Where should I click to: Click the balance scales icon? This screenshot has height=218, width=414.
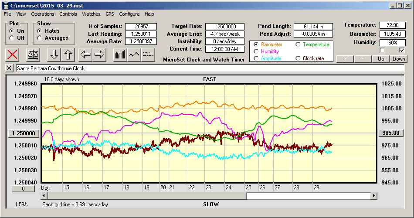[x=33, y=54]
